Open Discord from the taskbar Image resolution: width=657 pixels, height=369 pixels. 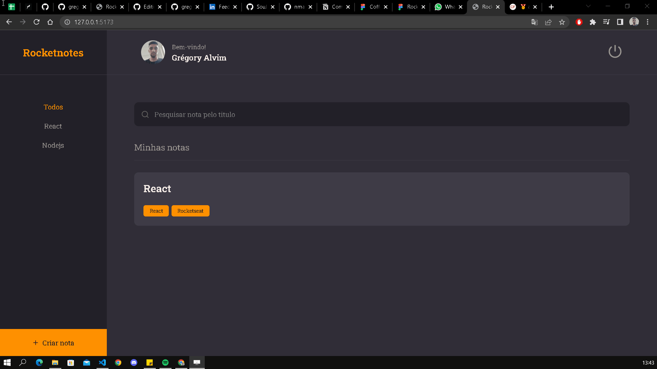[134, 363]
